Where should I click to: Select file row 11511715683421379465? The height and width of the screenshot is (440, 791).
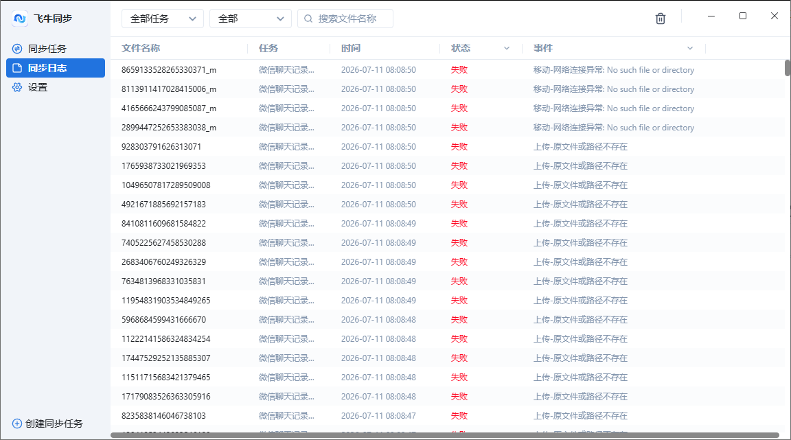[448, 377]
